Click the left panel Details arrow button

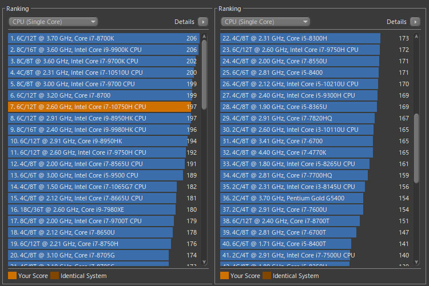coord(203,22)
